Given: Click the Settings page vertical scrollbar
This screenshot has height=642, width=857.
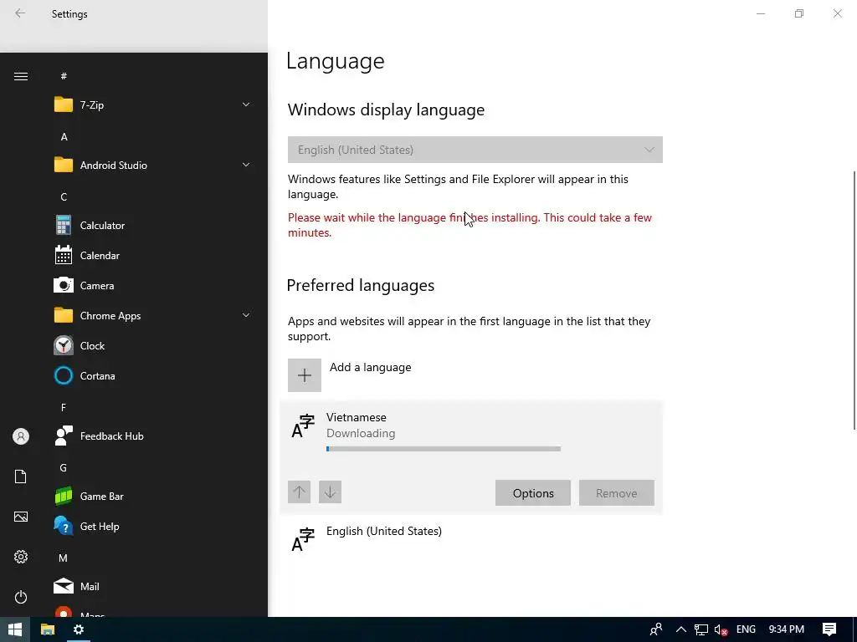Looking at the screenshot, I should pos(854,300).
